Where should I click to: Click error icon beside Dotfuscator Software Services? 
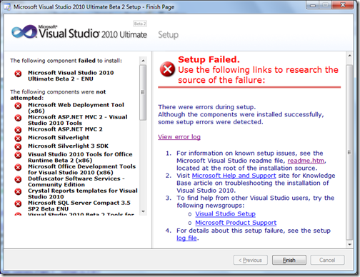click(x=18, y=179)
